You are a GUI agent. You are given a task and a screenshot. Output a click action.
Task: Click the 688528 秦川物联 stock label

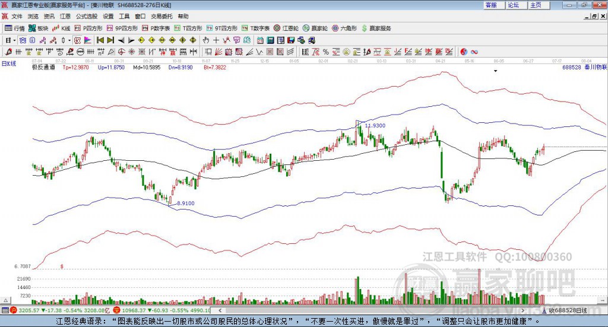click(584, 68)
